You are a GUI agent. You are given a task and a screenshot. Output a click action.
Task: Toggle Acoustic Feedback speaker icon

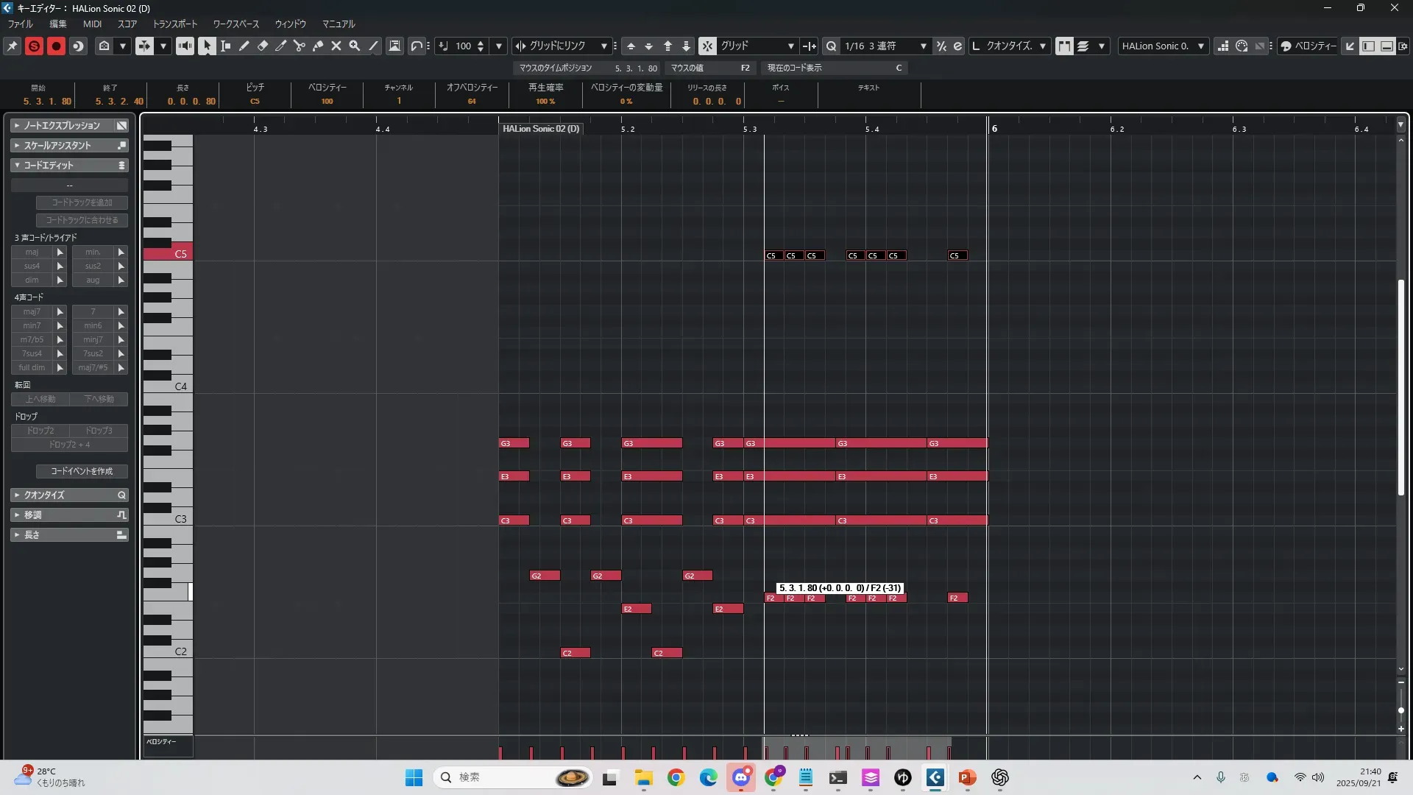185,46
